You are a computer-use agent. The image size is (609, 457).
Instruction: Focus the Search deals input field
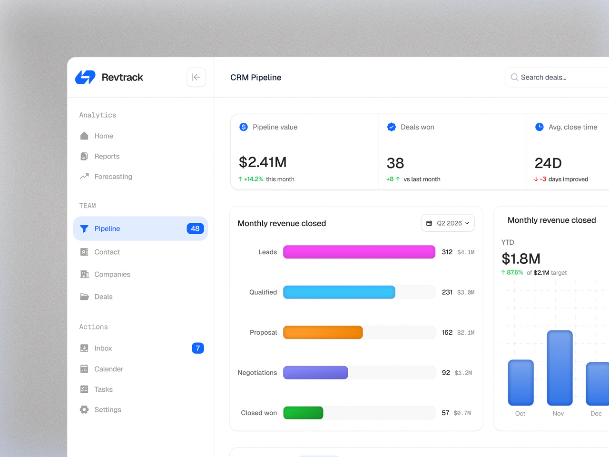click(x=557, y=77)
